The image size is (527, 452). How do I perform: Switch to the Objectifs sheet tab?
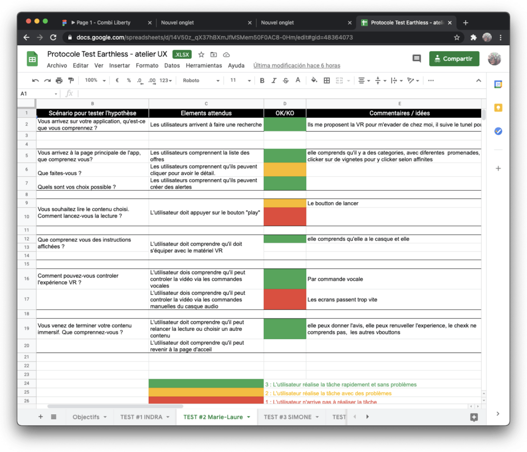point(86,417)
